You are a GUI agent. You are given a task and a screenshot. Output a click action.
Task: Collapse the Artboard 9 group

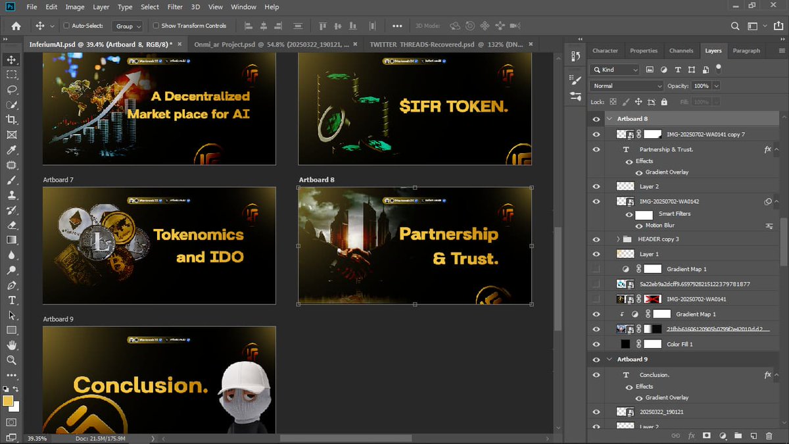coord(610,359)
